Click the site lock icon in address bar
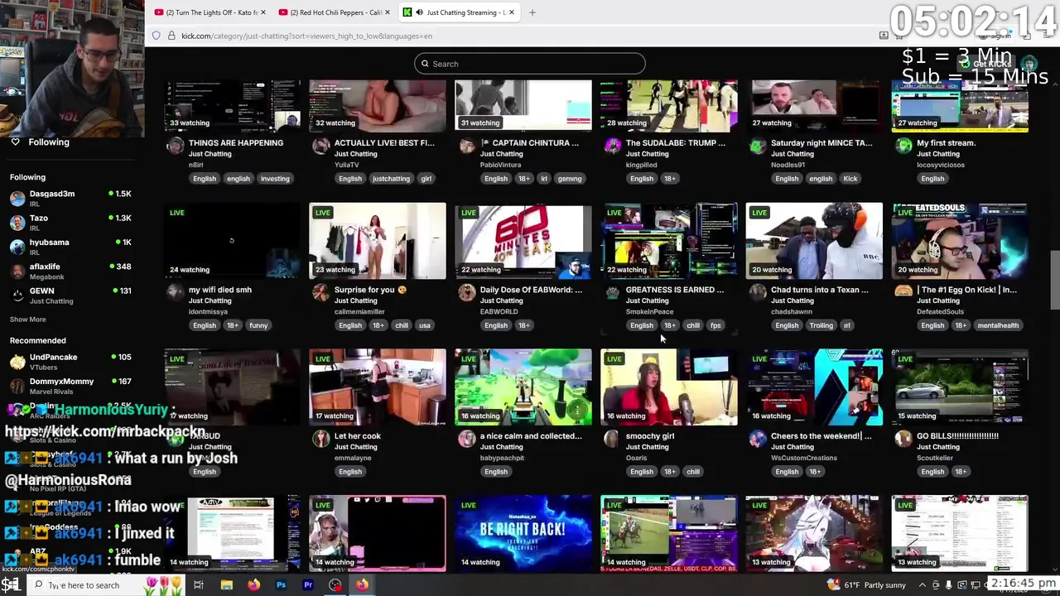Viewport: 1060px width, 596px height. [171, 36]
